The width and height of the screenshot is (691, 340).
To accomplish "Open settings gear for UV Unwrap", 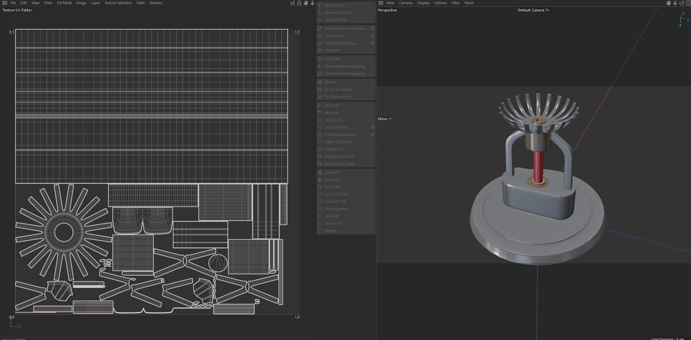I will click(x=372, y=36).
